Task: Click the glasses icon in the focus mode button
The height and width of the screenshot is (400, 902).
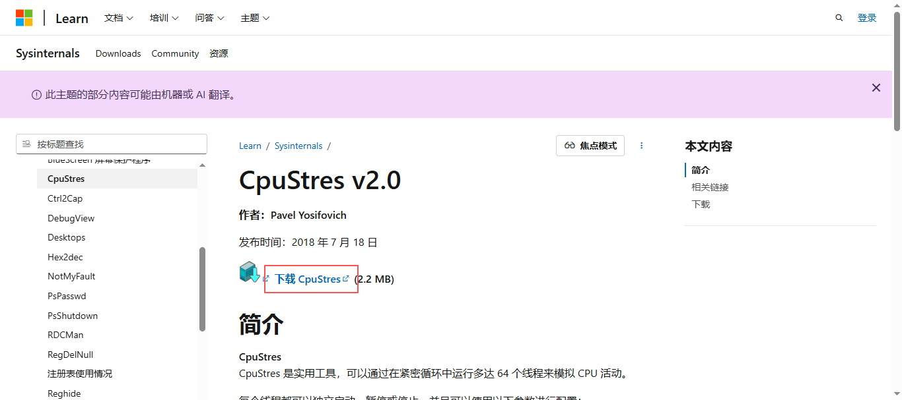Action: 570,146
